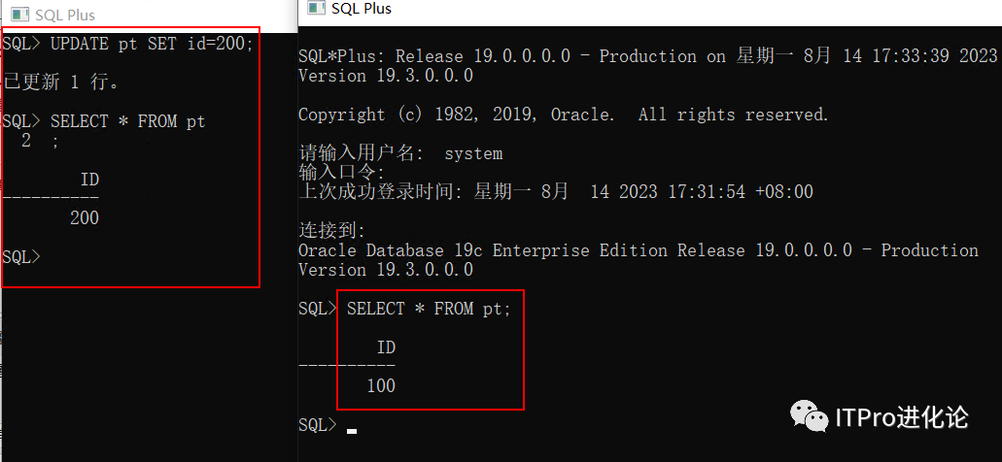Click the SQL*Plus Release 19.0.0.0.0 banner line
Viewport: 1002px width, 462px height.
tap(647, 56)
